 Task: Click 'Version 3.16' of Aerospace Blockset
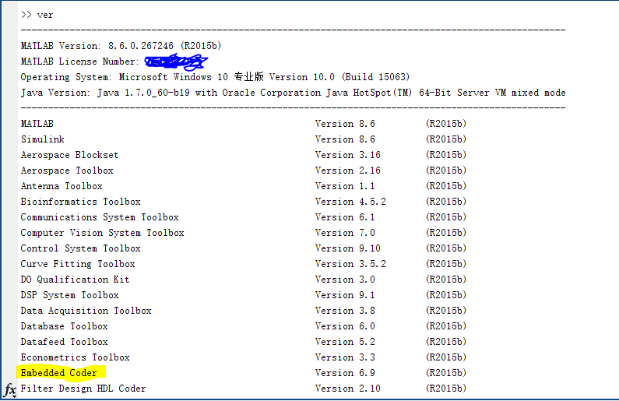click(348, 155)
